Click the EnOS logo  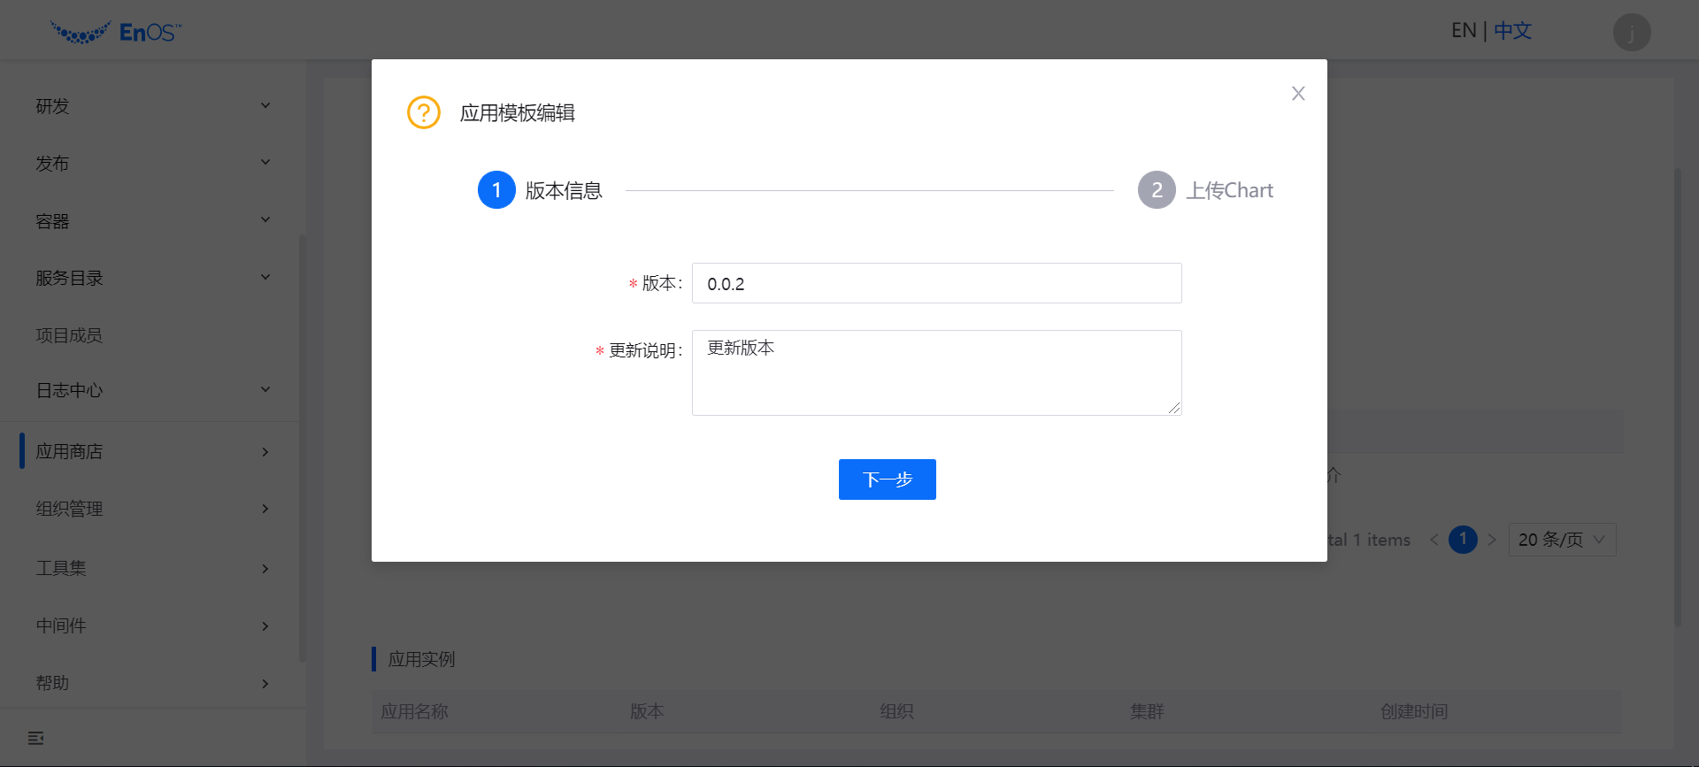click(116, 32)
